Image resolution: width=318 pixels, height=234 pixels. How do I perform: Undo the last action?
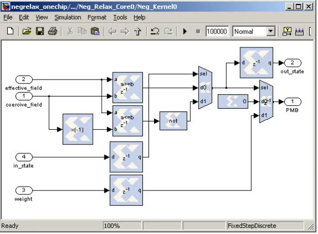pos(155,31)
